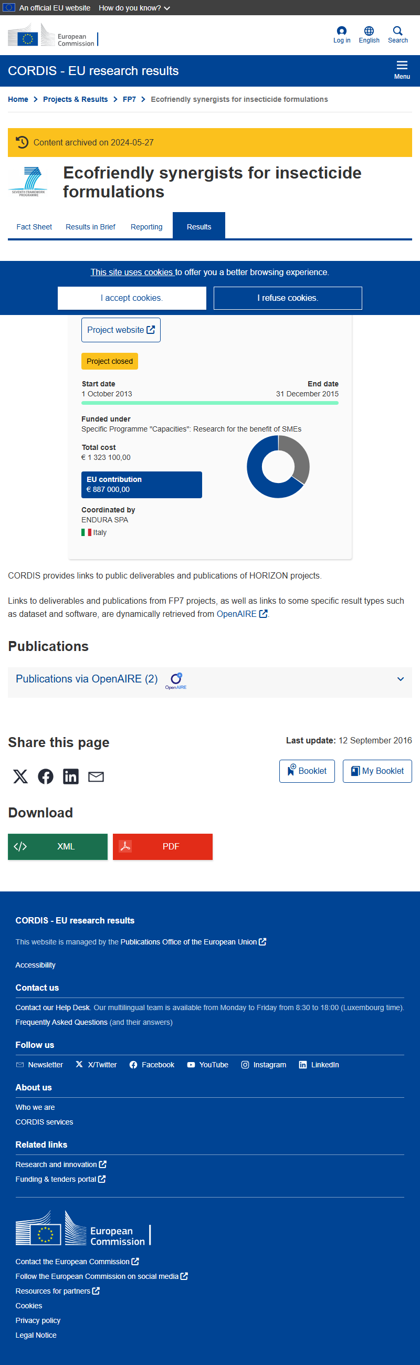420x1365 pixels.
Task: Expand Publications via OpenAIRE chevron
Action: 401,679
